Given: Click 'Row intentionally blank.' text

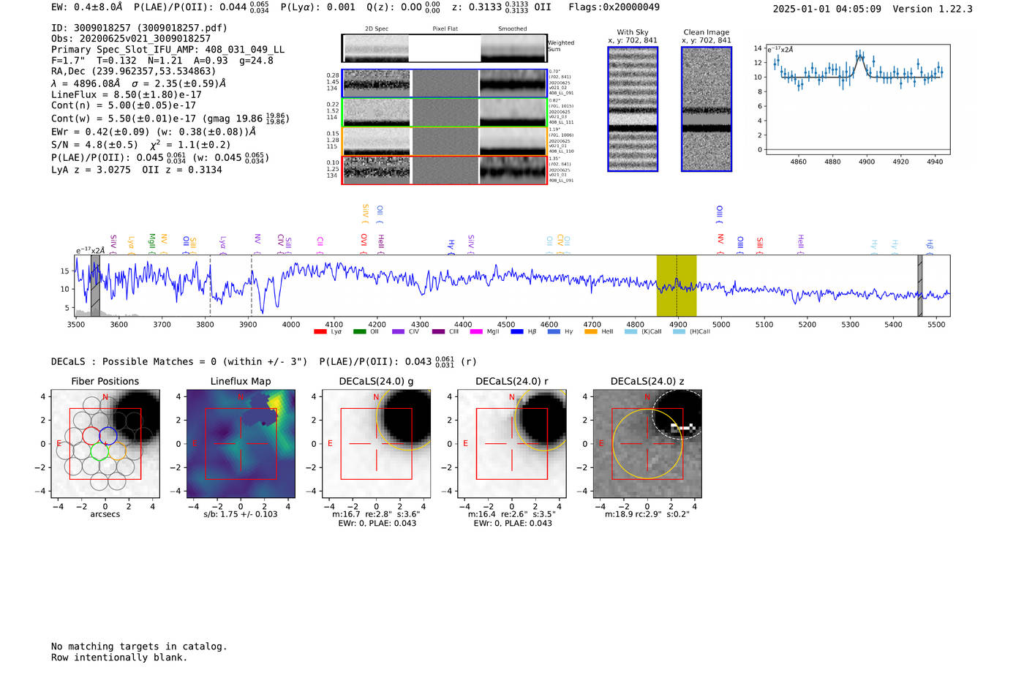Looking at the screenshot, I should [x=119, y=658].
